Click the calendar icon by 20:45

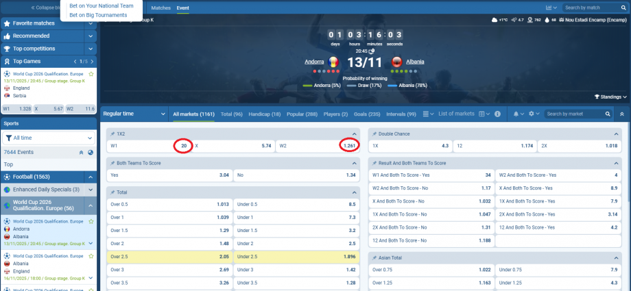[x=372, y=51]
